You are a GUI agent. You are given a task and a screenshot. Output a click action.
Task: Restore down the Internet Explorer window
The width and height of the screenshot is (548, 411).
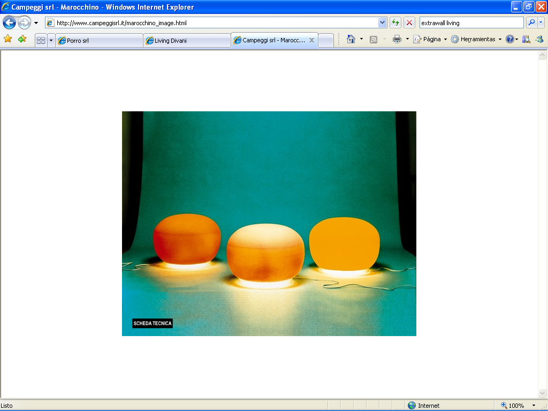[x=529, y=7]
